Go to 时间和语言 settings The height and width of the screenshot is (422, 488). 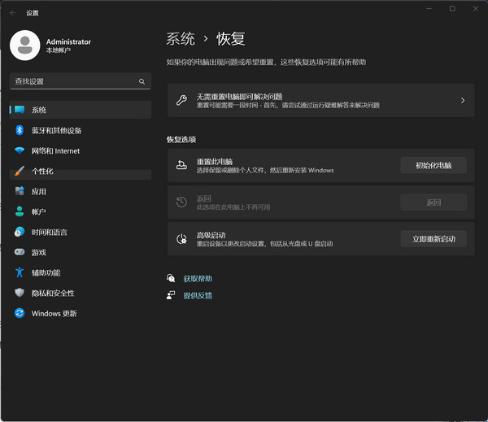[x=49, y=232]
